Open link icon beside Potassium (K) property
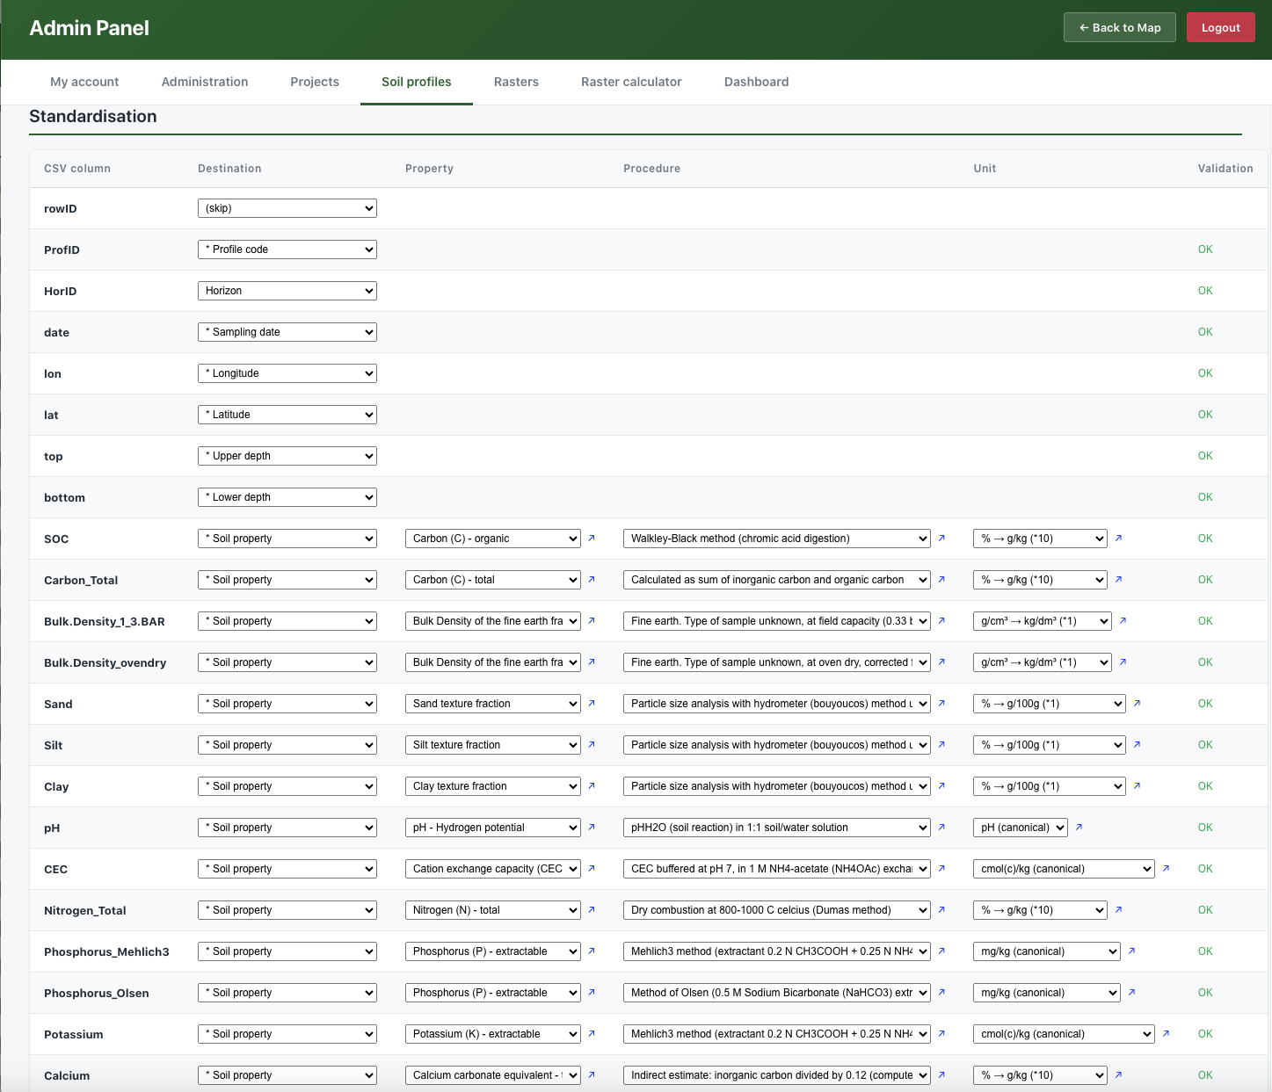This screenshot has height=1092, width=1272. tap(592, 1034)
